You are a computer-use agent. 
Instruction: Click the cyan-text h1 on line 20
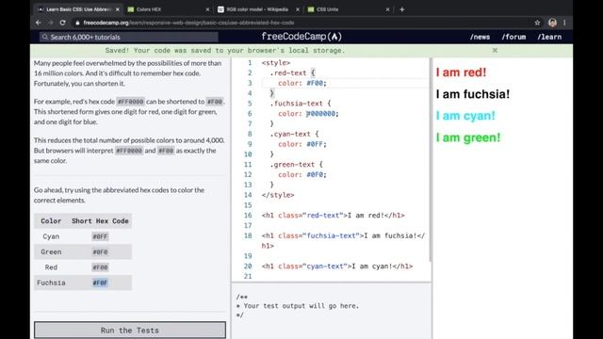pyautogui.click(x=337, y=266)
